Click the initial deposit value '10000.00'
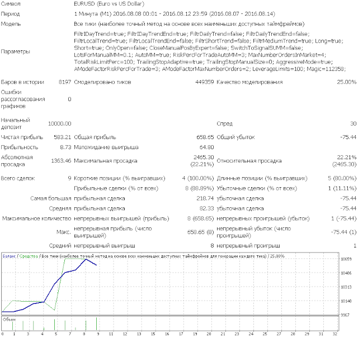 60,123
